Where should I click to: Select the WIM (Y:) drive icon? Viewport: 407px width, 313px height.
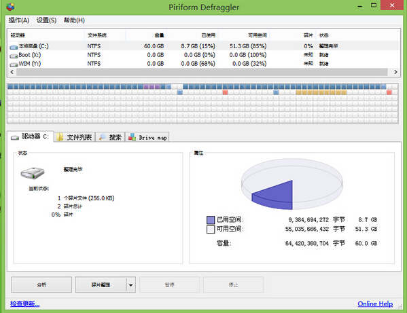[14, 65]
